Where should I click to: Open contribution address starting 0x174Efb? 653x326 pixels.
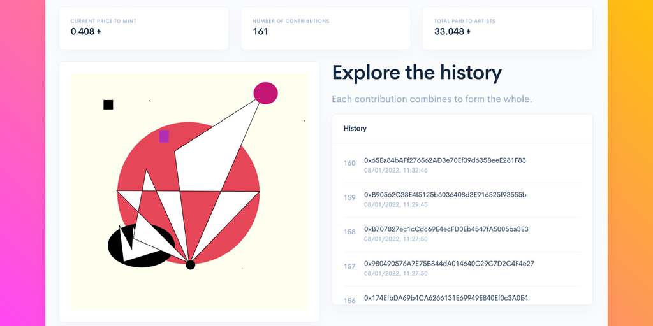pos(446,298)
